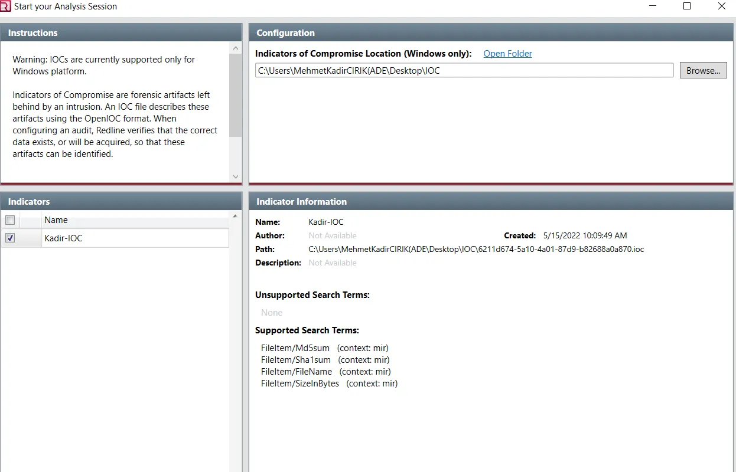Click the Browse... button
Screen dimensions: 736x472
(703, 70)
